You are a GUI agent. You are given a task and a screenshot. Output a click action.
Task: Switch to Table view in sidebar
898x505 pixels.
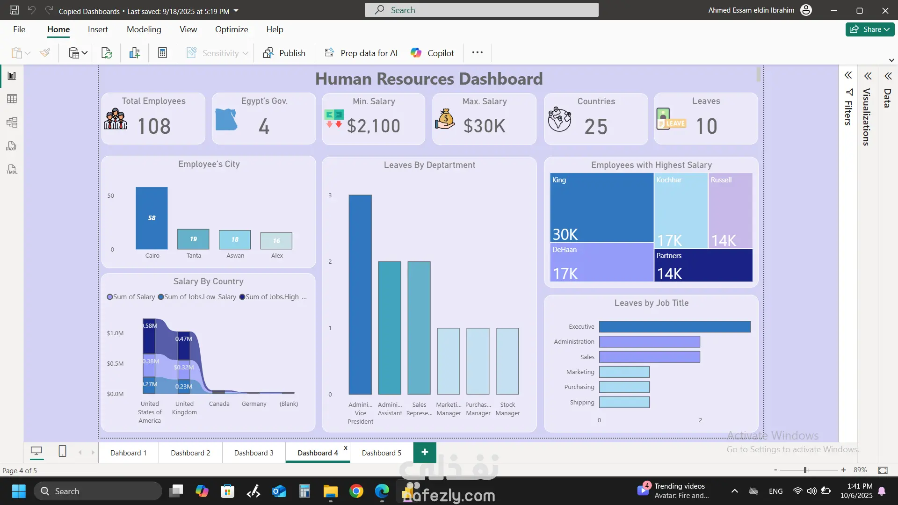[x=12, y=99]
